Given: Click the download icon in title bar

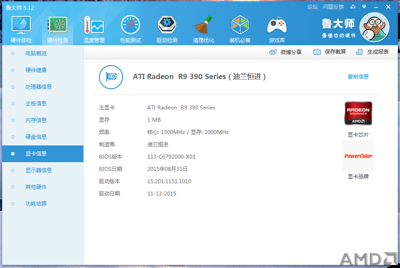Looking at the screenshot, I should pos(353,7).
